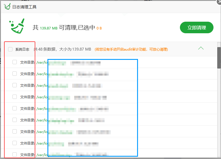Viewport: 221px width, 159px height.
Task: Tick the 系统日志 select-all checkbox
Action: 10,49
